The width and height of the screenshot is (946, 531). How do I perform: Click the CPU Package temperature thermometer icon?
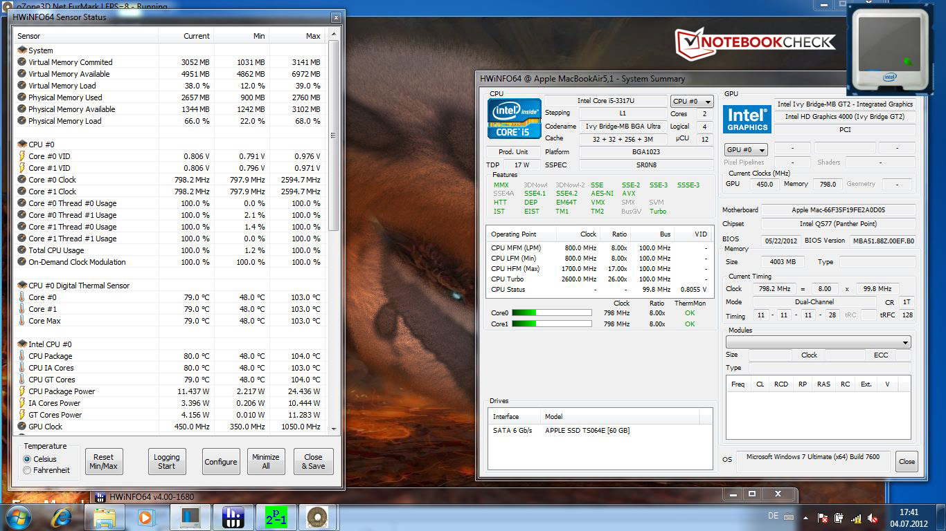(22, 356)
